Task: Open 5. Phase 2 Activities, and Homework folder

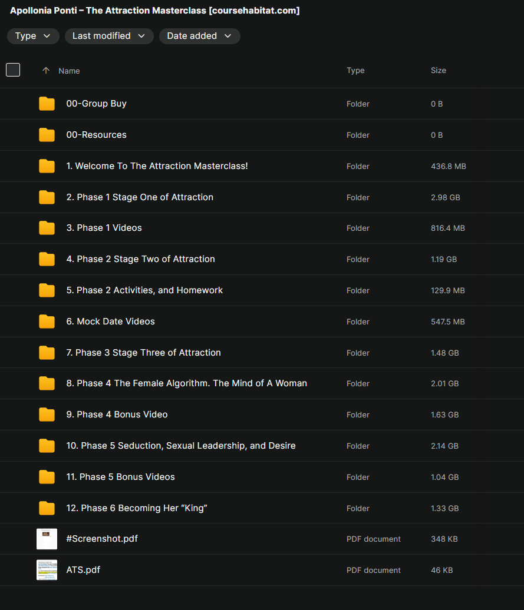Action: pos(144,290)
